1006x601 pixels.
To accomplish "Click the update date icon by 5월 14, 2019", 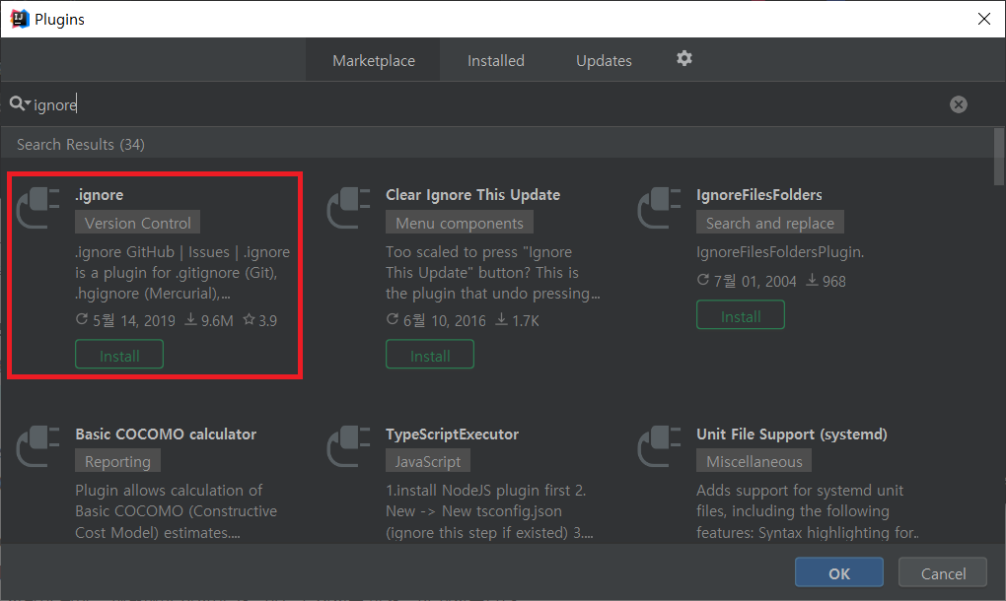I will click(x=82, y=319).
